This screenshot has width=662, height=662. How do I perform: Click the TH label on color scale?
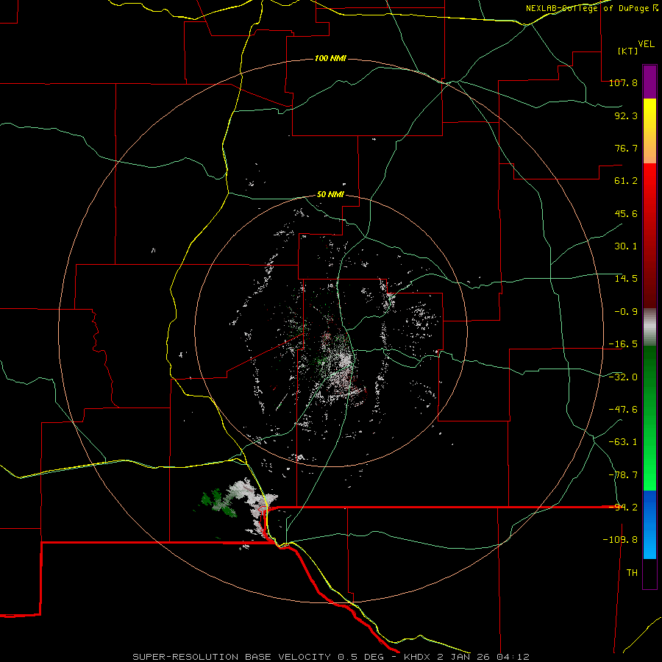click(x=632, y=573)
